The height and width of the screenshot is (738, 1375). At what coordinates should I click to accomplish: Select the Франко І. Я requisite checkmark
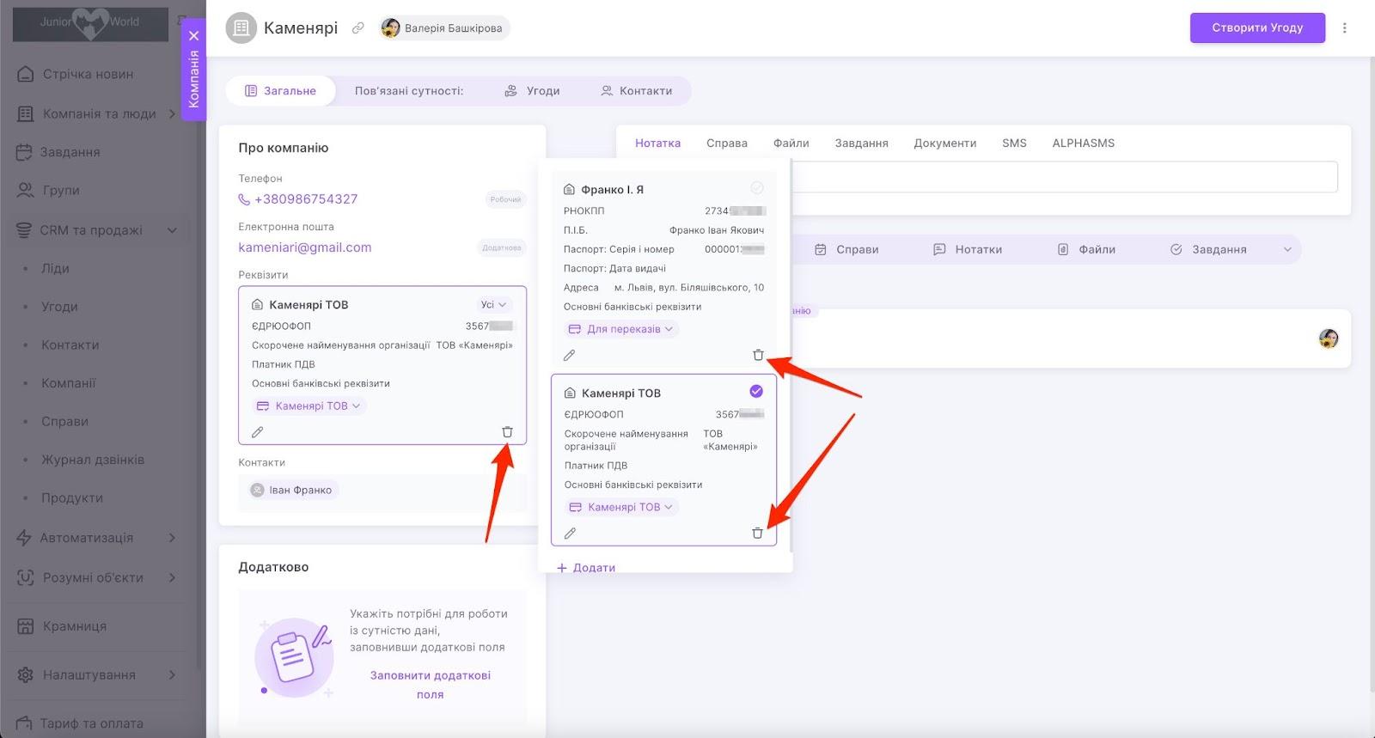point(757,188)
